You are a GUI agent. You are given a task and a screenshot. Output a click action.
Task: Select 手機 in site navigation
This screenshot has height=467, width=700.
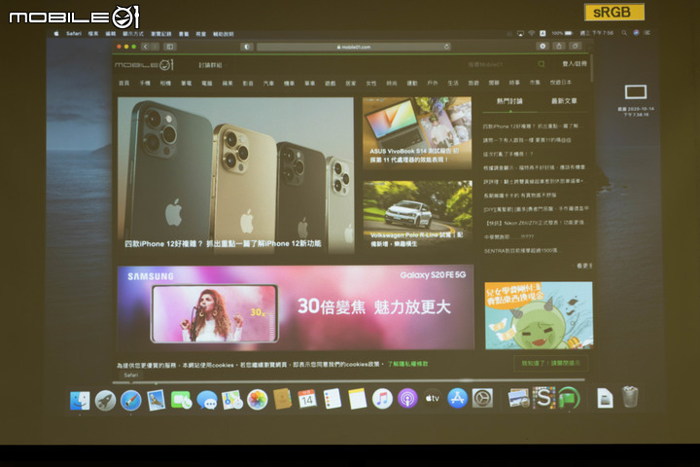pos(145,83)
